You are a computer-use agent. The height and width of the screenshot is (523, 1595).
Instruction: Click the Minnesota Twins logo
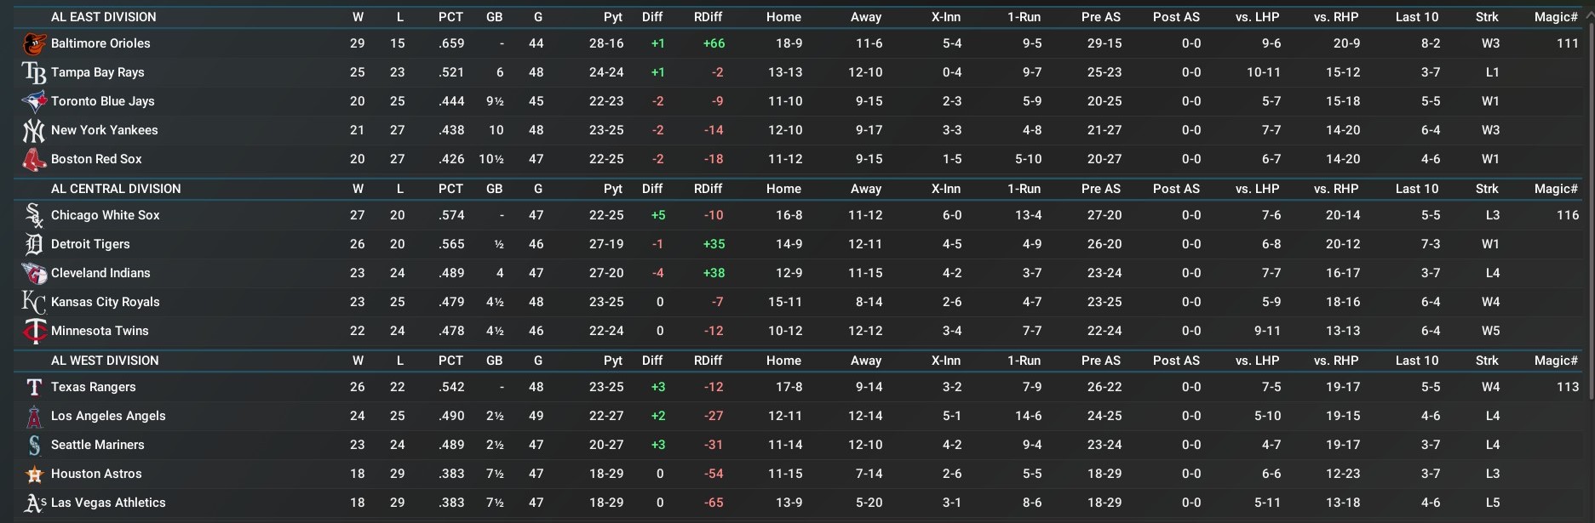pyautogui.click(x=34, y=331)
